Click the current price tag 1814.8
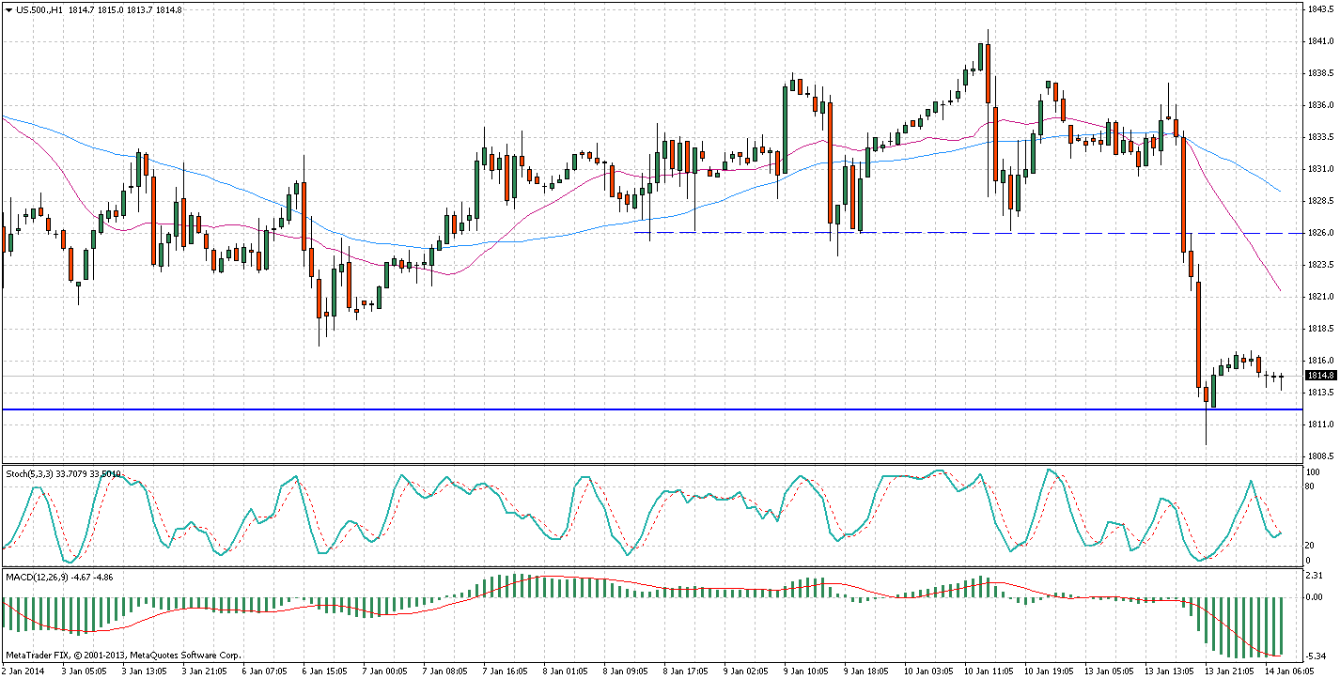Screen dimensions: 1340x679 coord(1318,376)
